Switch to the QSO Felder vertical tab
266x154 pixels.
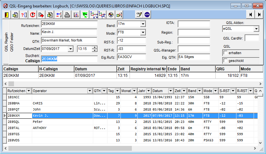coord(12,42)
